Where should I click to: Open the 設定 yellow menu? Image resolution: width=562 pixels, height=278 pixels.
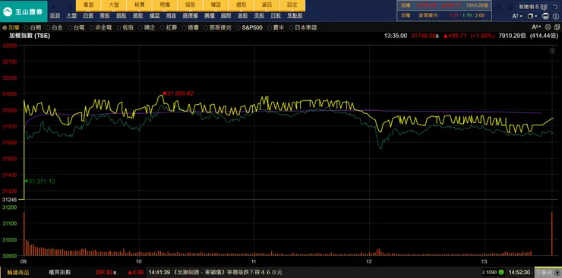point(292,5)
